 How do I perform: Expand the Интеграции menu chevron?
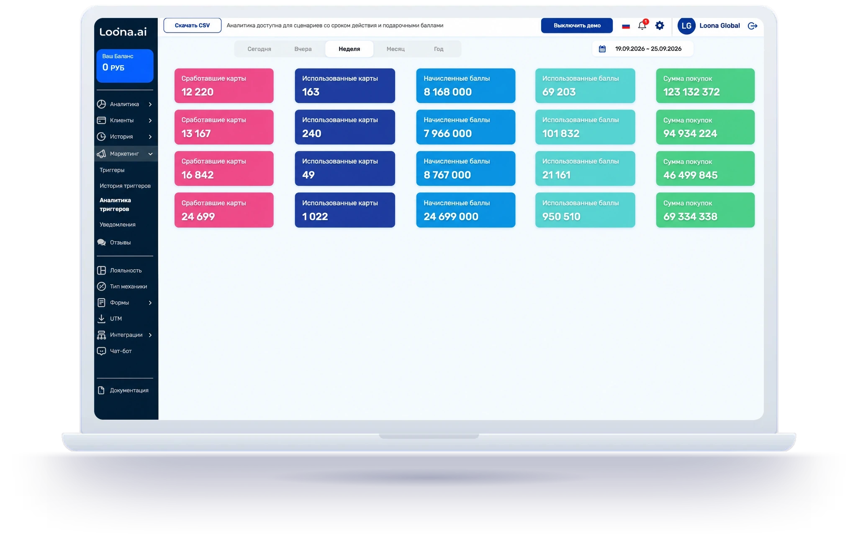(x=150, y=335)
